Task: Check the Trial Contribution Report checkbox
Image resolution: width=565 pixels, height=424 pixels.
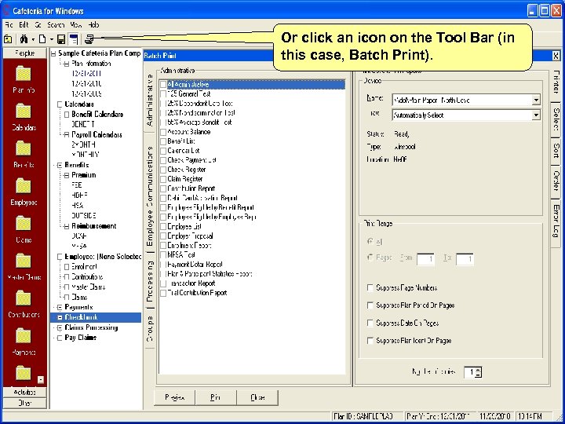Action: 163,293
